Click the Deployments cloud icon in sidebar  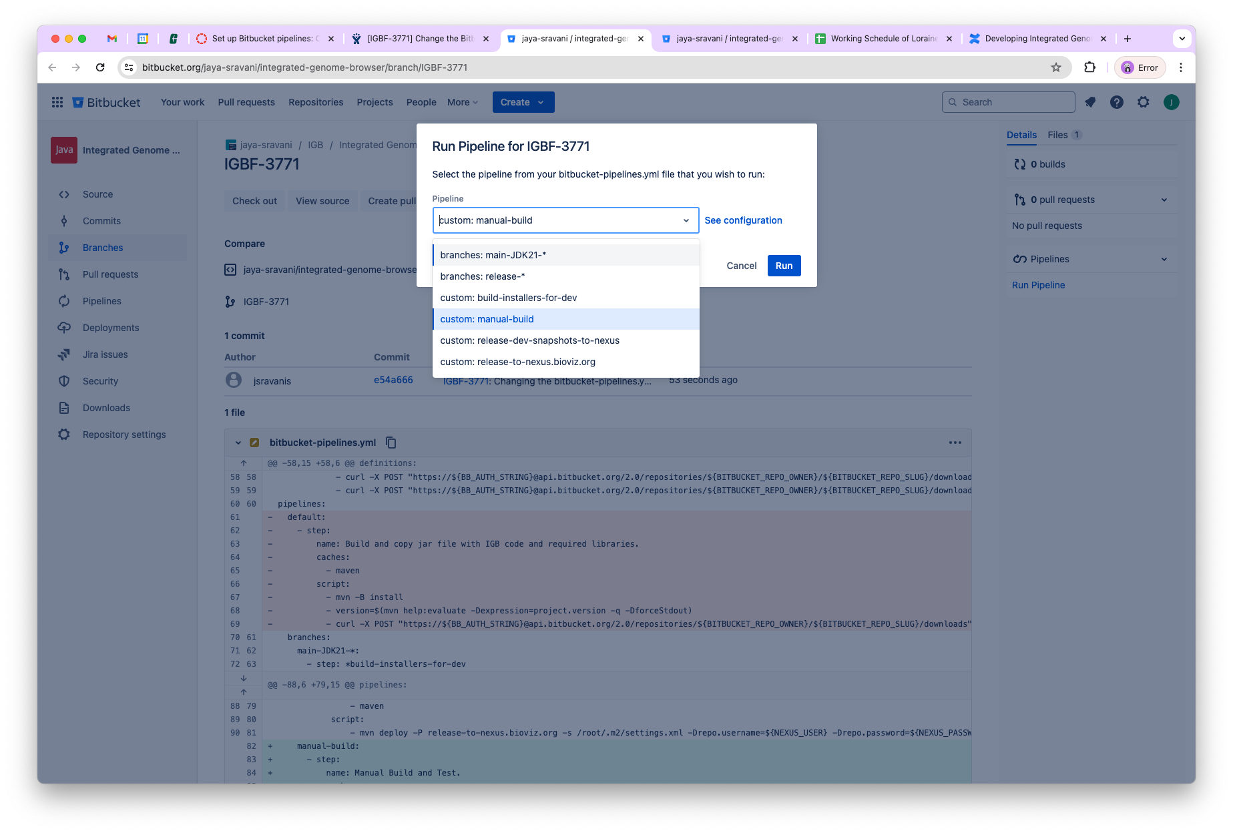pos(64,328)
